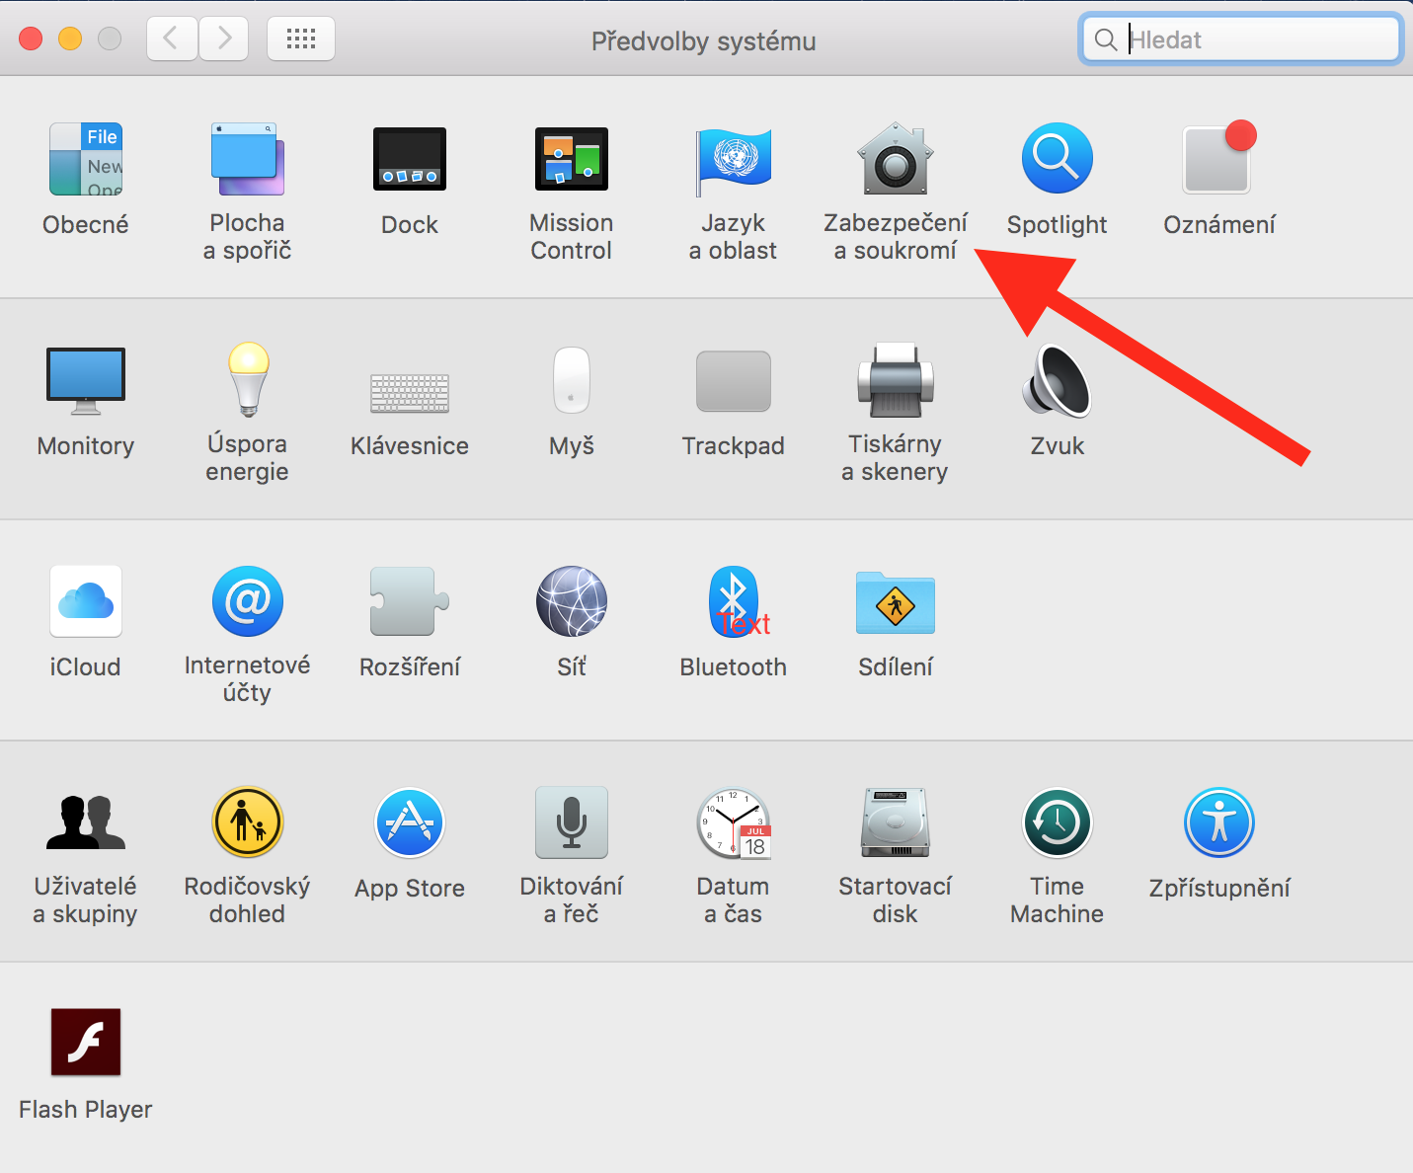
Task: Click the back navigation arrow
Action: (x=172, y=39)
